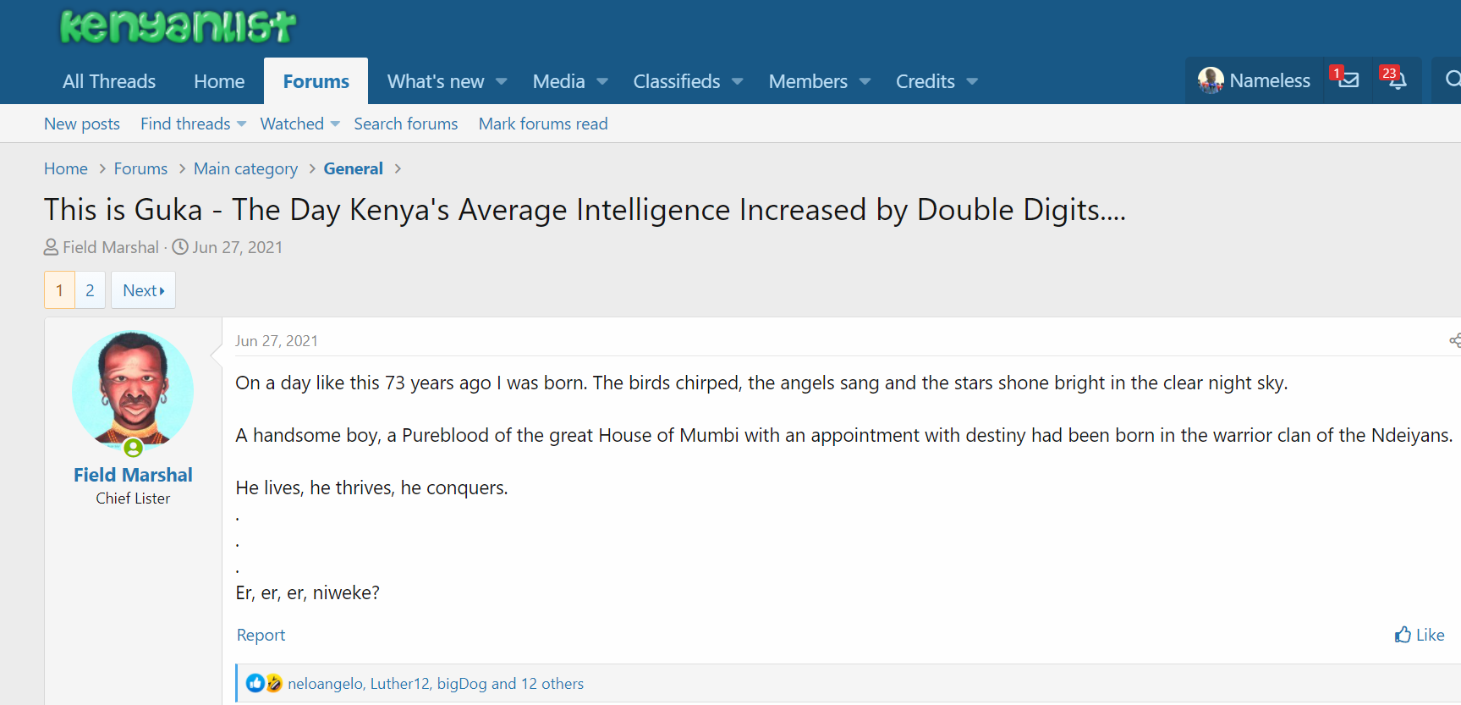This screenshot has width=1461, height=705.
Task: Switch to the Forums tab
Action: 316,81
